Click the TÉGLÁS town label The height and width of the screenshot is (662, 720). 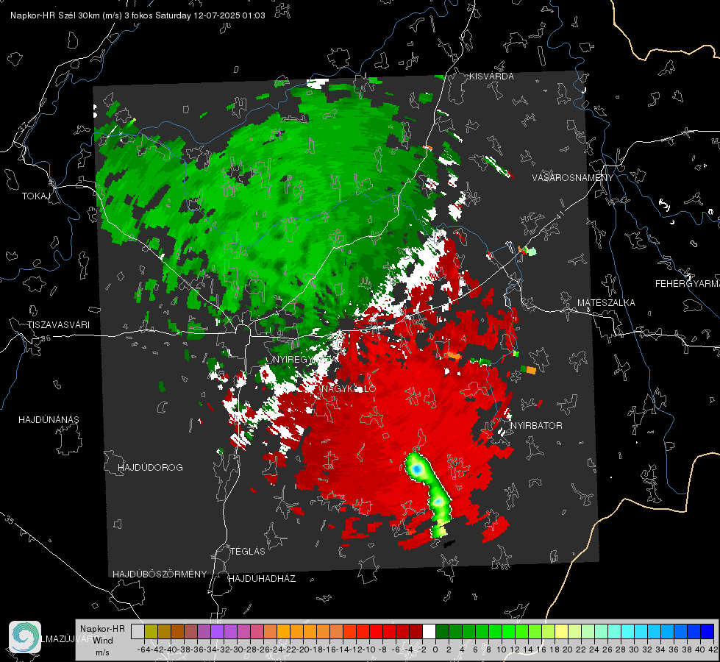tap(248, 551)
